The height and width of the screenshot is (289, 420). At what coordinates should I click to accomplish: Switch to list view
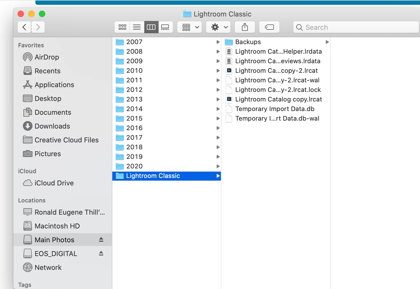tap(137, 27)
